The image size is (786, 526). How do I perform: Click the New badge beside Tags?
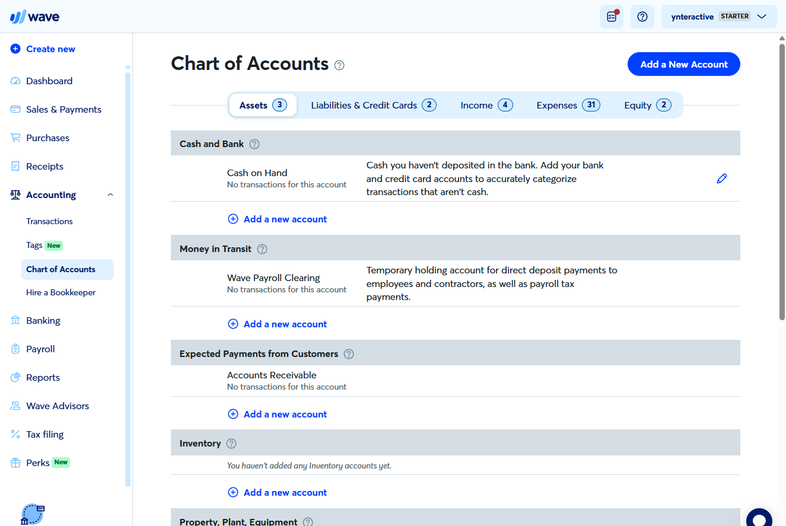point(54,246)
